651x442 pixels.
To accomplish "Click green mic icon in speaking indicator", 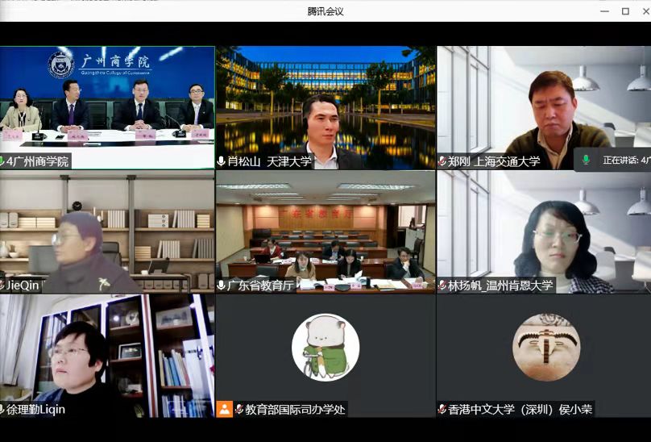I will coord(587,161).
